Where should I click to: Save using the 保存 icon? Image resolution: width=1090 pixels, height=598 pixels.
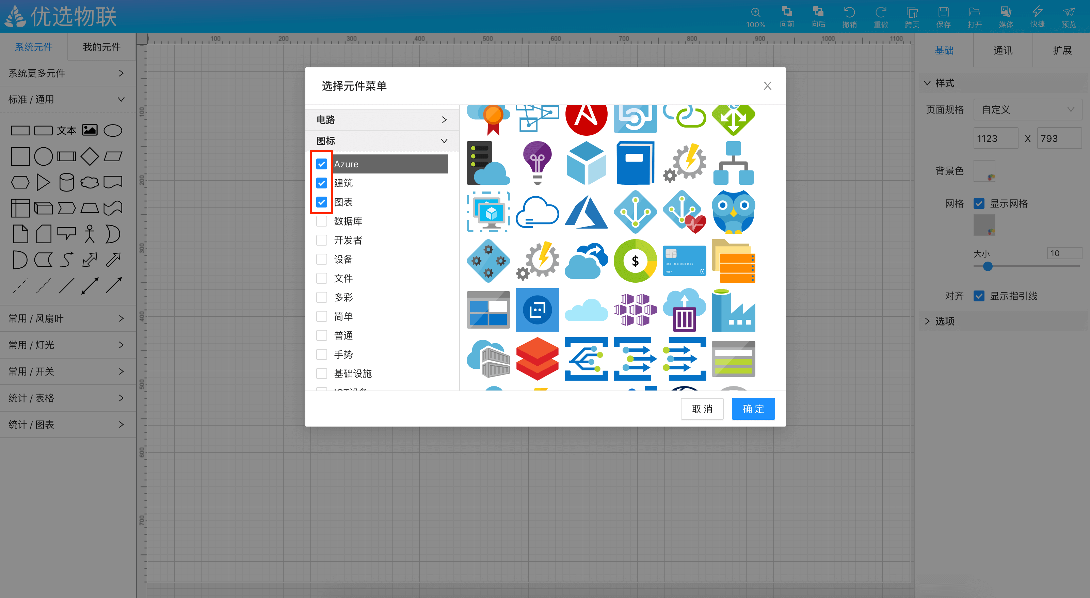[x=943, y=17]
